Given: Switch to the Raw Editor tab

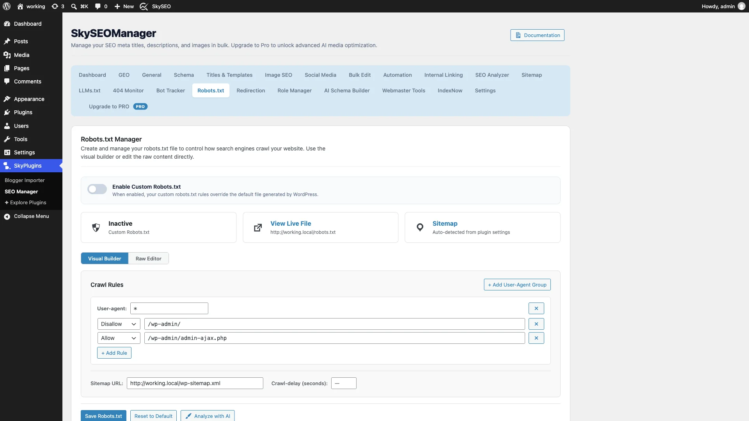Looking at the screenshot, I should (148, 258).
